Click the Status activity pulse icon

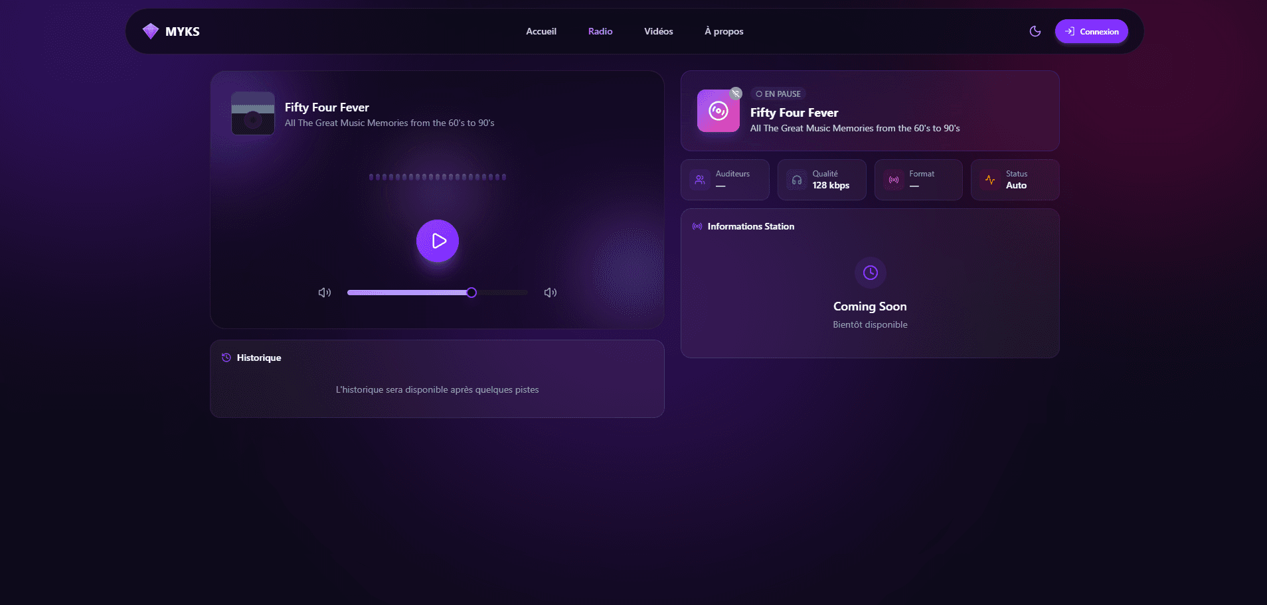(x=990, y=180)
